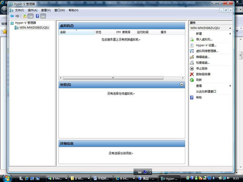
Task: Click the Hyper-... taskbar button
Action: (x=170, y=179)
